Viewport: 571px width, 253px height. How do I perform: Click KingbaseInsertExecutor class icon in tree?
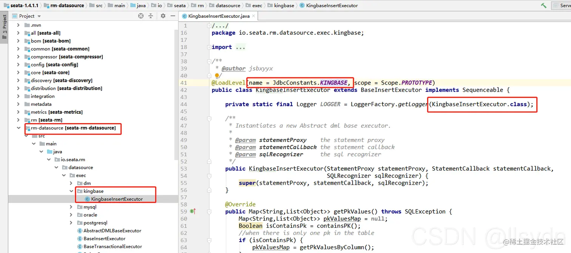[x=87, y=199]
